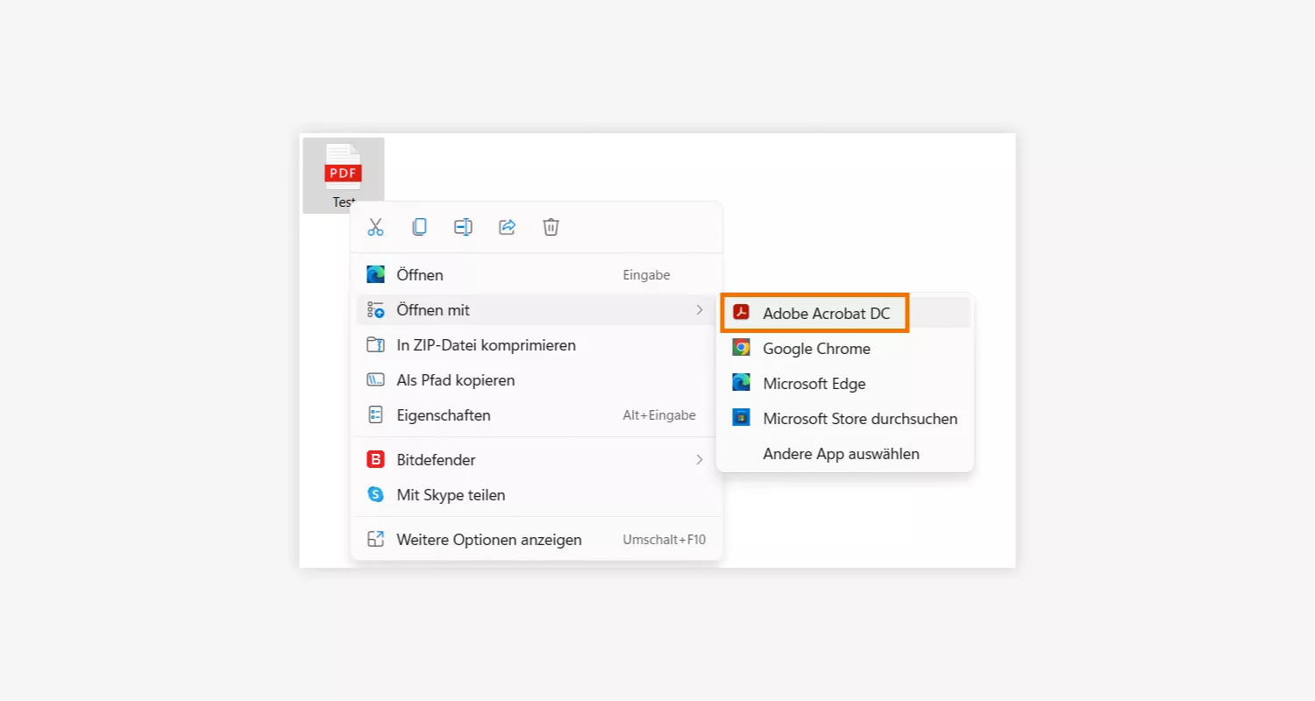Click the Eingabe shortcut text
The height and width of the screenshot is (701, 1315).
(646, 275)
